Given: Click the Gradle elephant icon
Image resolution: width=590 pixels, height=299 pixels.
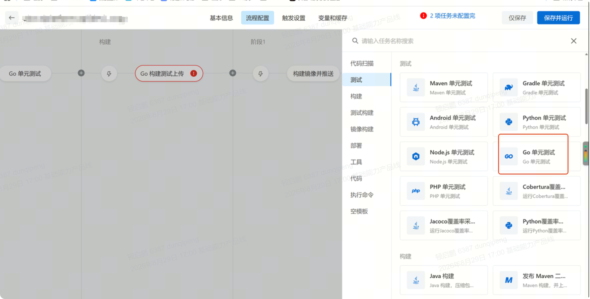Looking at the screenshot, I should pos(509,87).
